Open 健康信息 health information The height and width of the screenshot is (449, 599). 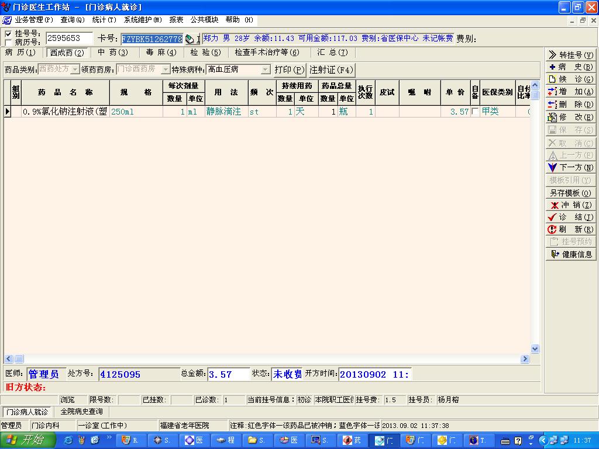(x=570, y=254)
